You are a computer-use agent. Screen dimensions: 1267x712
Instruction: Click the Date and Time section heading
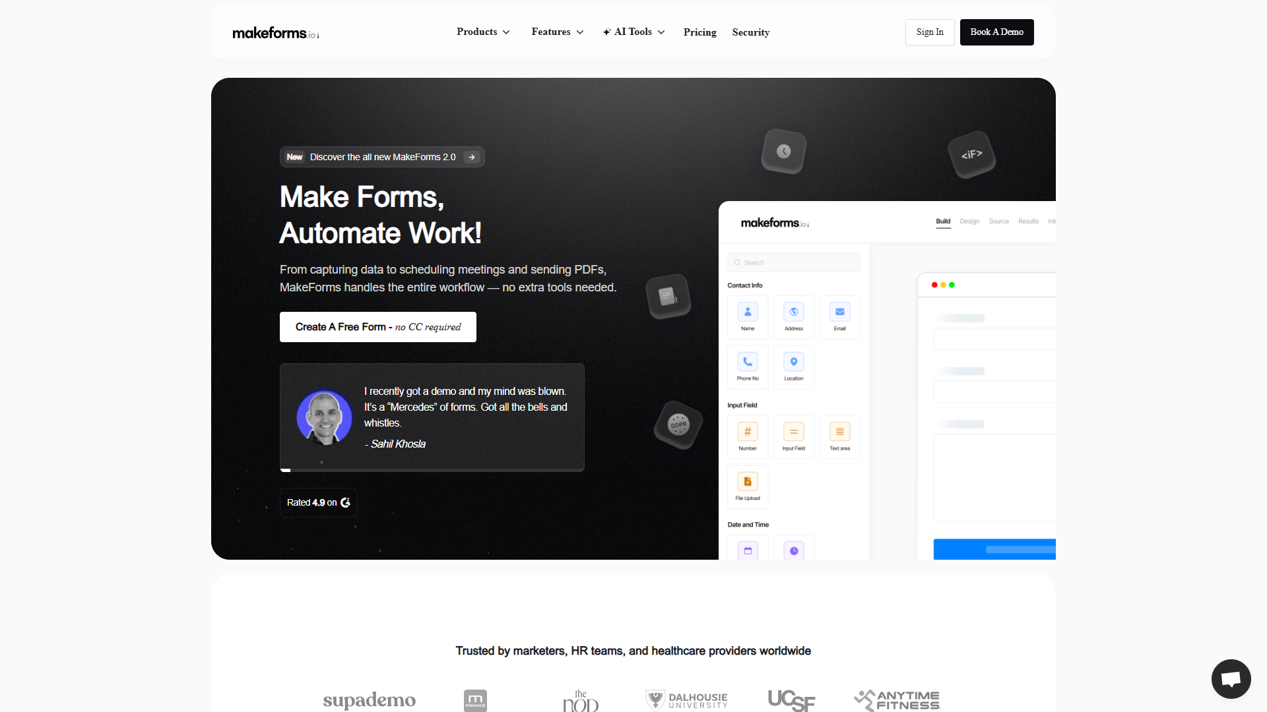click(748, 525)
